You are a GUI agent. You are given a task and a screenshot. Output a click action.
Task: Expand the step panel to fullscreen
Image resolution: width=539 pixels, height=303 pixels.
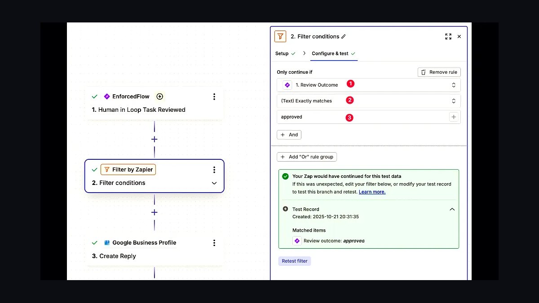(x=448, y=36)
